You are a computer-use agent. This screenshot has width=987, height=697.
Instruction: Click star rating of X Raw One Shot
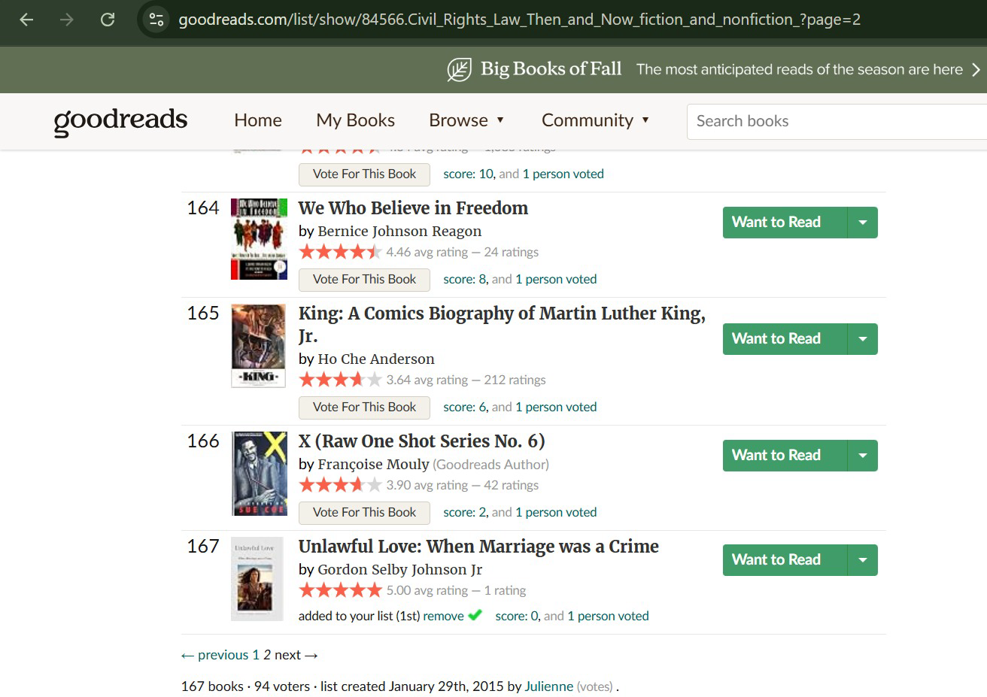[x=340, y=485]
